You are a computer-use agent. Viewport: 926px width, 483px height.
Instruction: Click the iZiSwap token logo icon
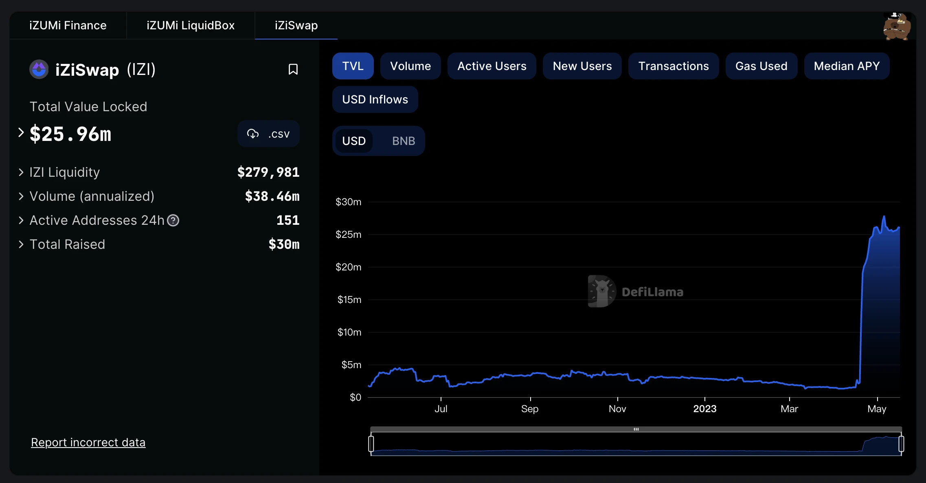point(39,69)
